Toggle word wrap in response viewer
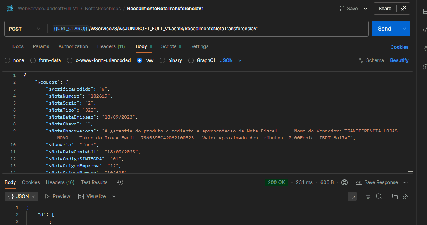The width and height of the screenshot is (427, 225). pos(352,196)
